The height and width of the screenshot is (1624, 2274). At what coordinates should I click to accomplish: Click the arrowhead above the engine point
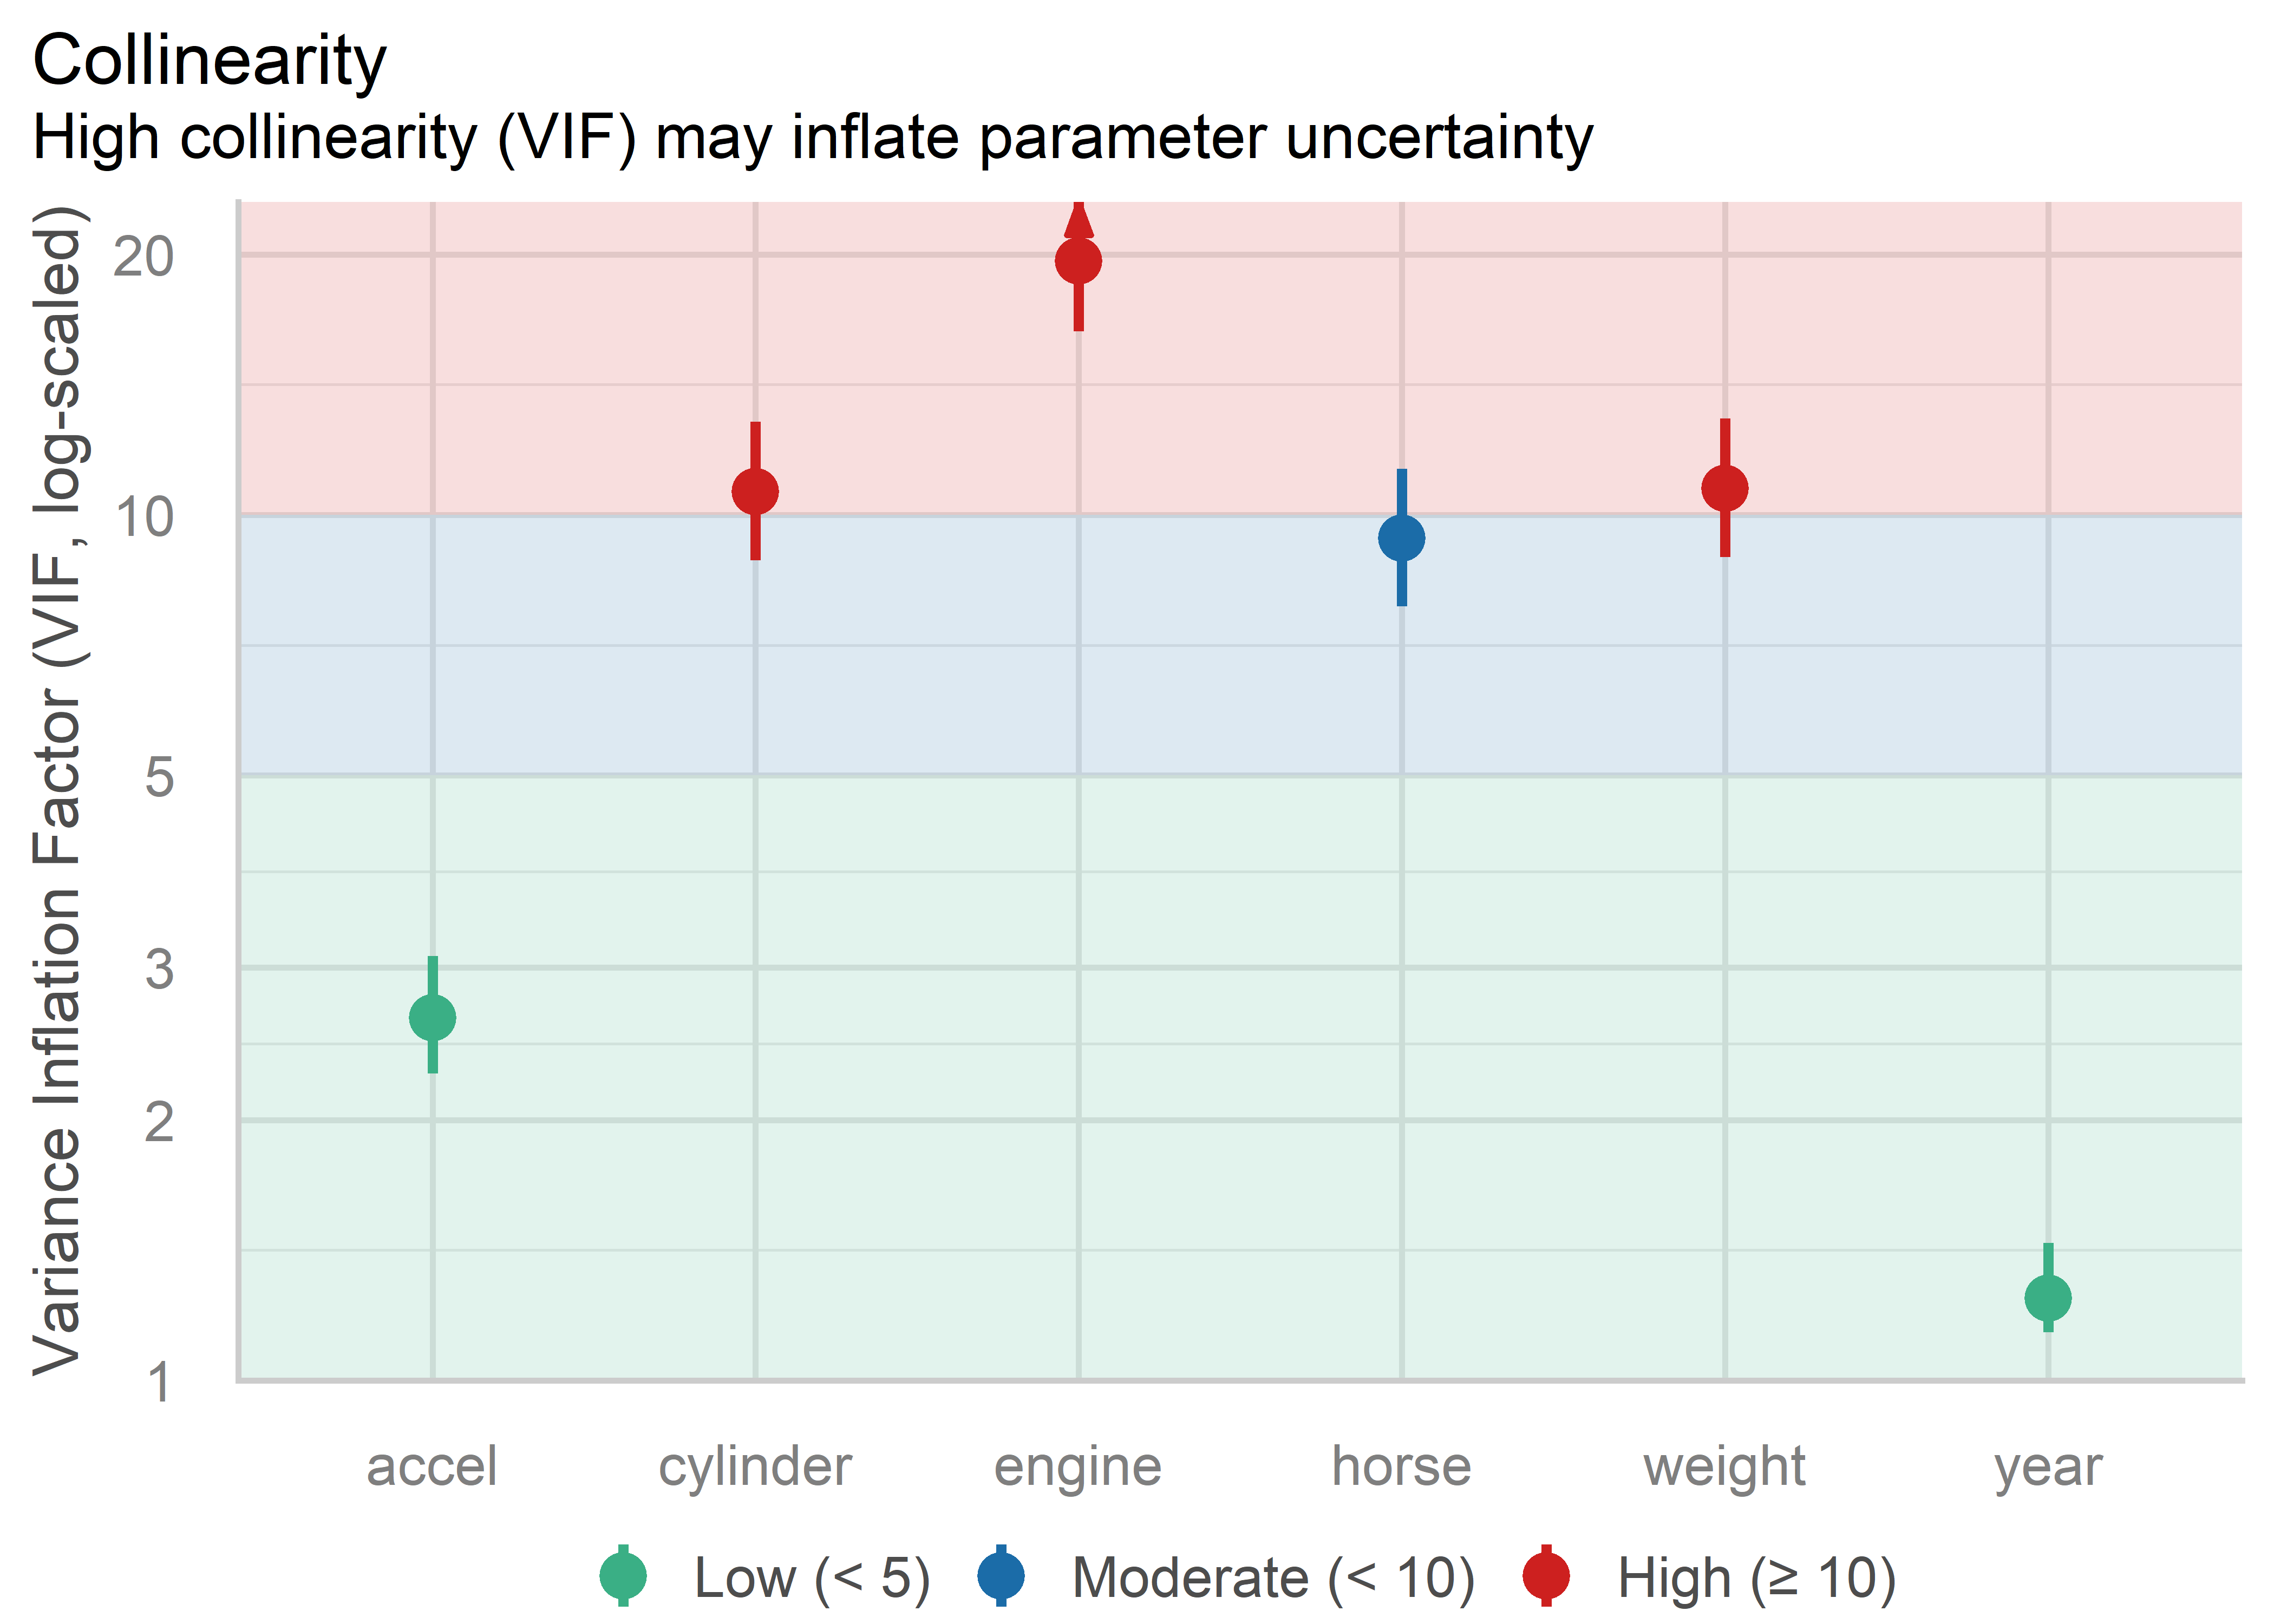pyautogui.click(x=1078, y=219)
